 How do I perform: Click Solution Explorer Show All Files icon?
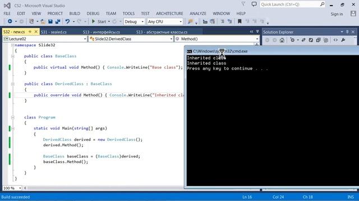click(326, 40)
